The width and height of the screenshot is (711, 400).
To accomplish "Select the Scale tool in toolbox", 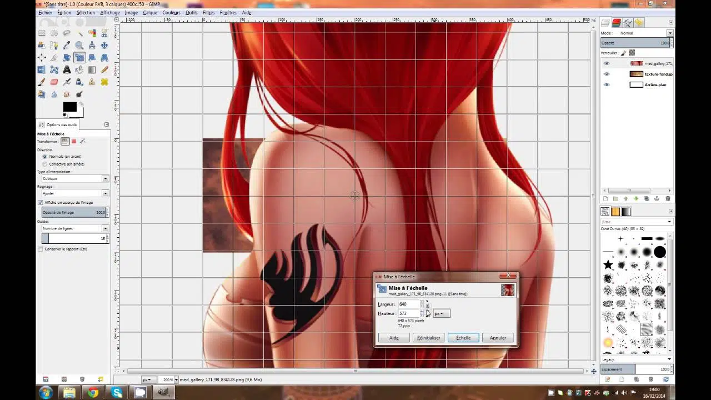I will click(79, 57).
